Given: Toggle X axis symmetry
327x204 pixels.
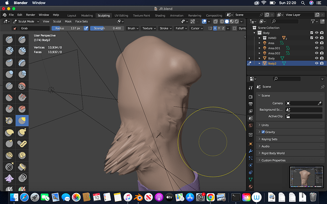Looking at the screenshot, I should (215, 28).
